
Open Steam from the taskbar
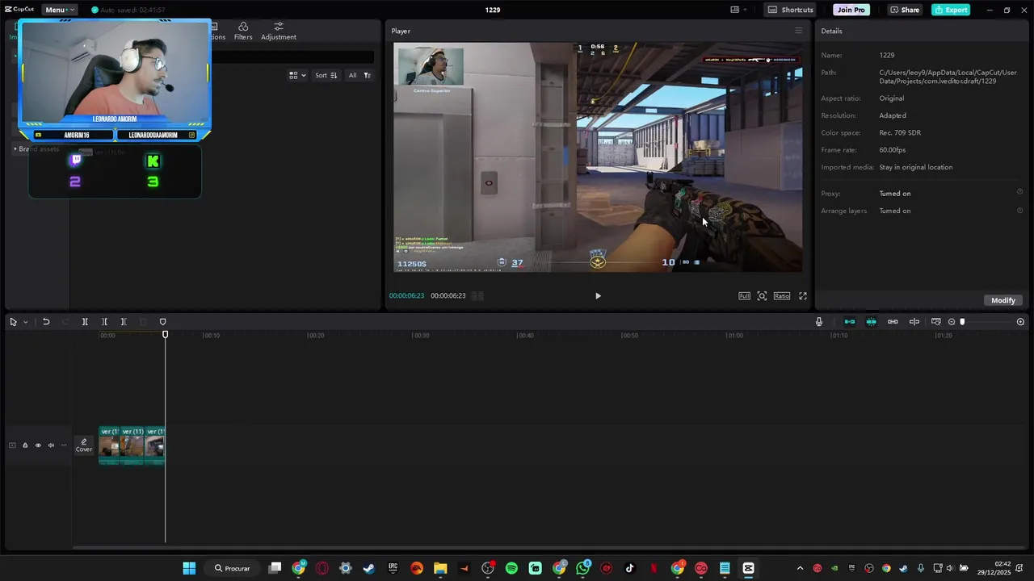[x=369, y=568]
